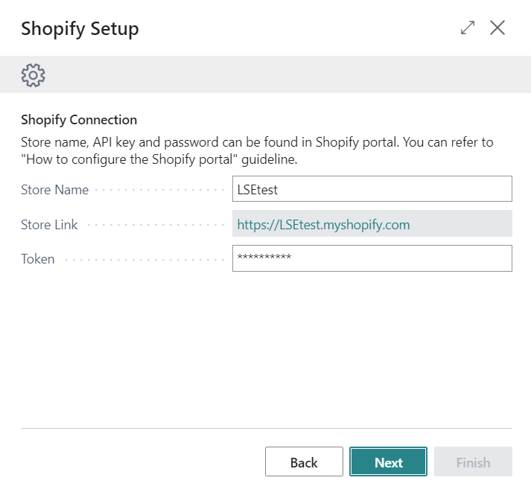Click the dotted leader after the Token label
This screenshot has width=531, height=495.
(142, 259)
